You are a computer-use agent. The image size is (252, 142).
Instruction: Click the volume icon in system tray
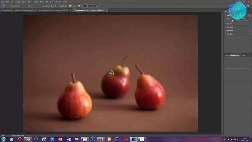tap(232, 139)
